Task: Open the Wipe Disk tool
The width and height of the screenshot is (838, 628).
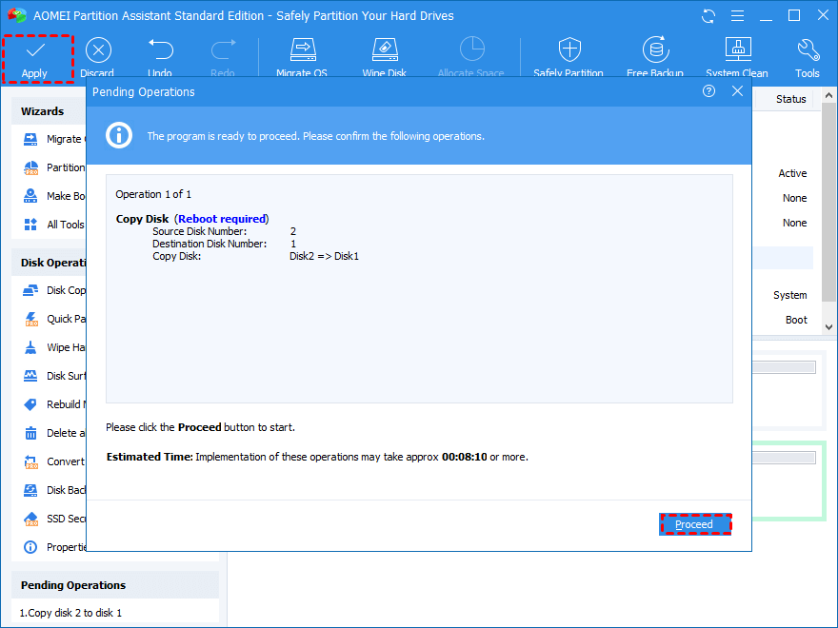Action: [x=384, y=50]
